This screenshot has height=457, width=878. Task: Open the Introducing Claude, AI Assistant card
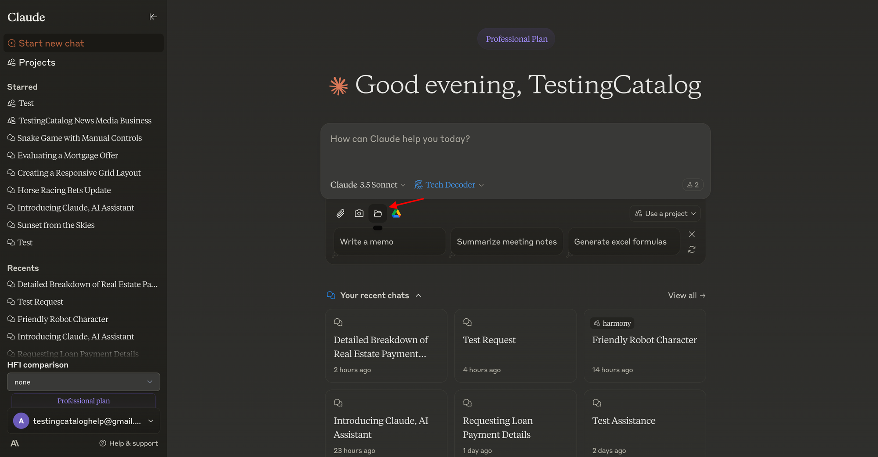pos(386,424)
